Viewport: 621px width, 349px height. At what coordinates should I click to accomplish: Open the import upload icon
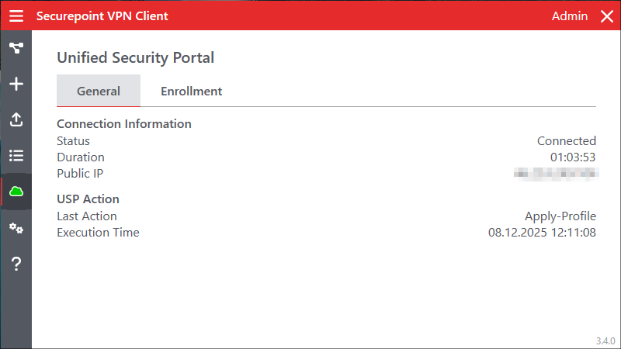tap(16, 119)
